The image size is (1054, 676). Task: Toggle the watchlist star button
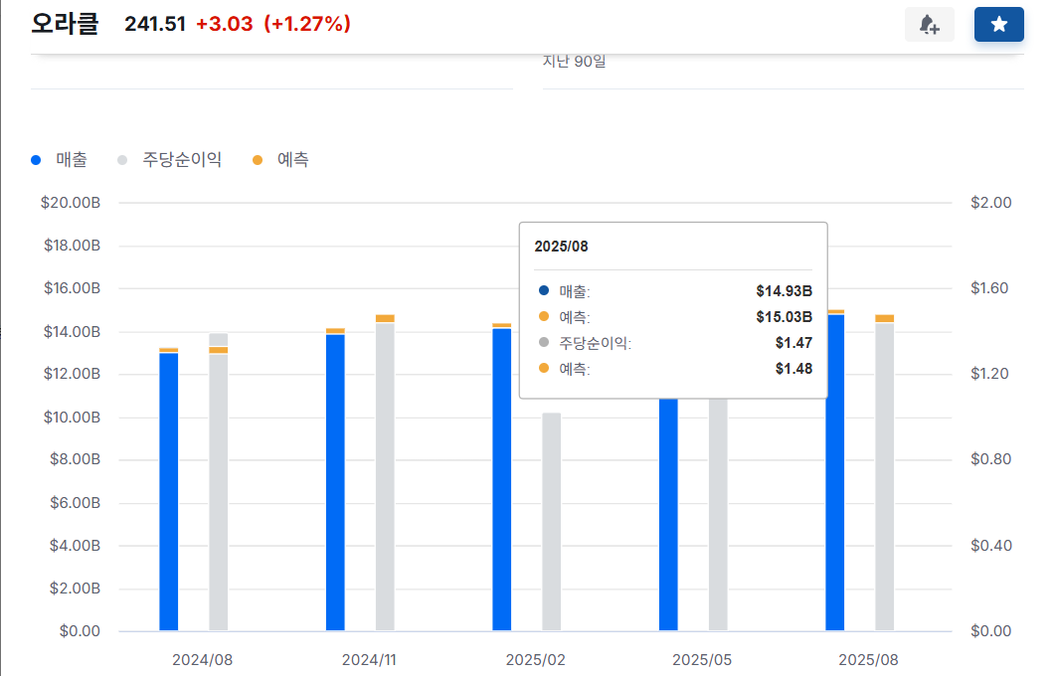tap(999, 25)
